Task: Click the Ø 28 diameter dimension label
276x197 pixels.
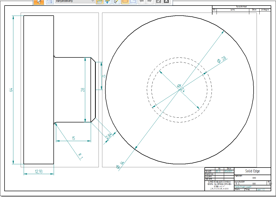Action: [222, 60]
